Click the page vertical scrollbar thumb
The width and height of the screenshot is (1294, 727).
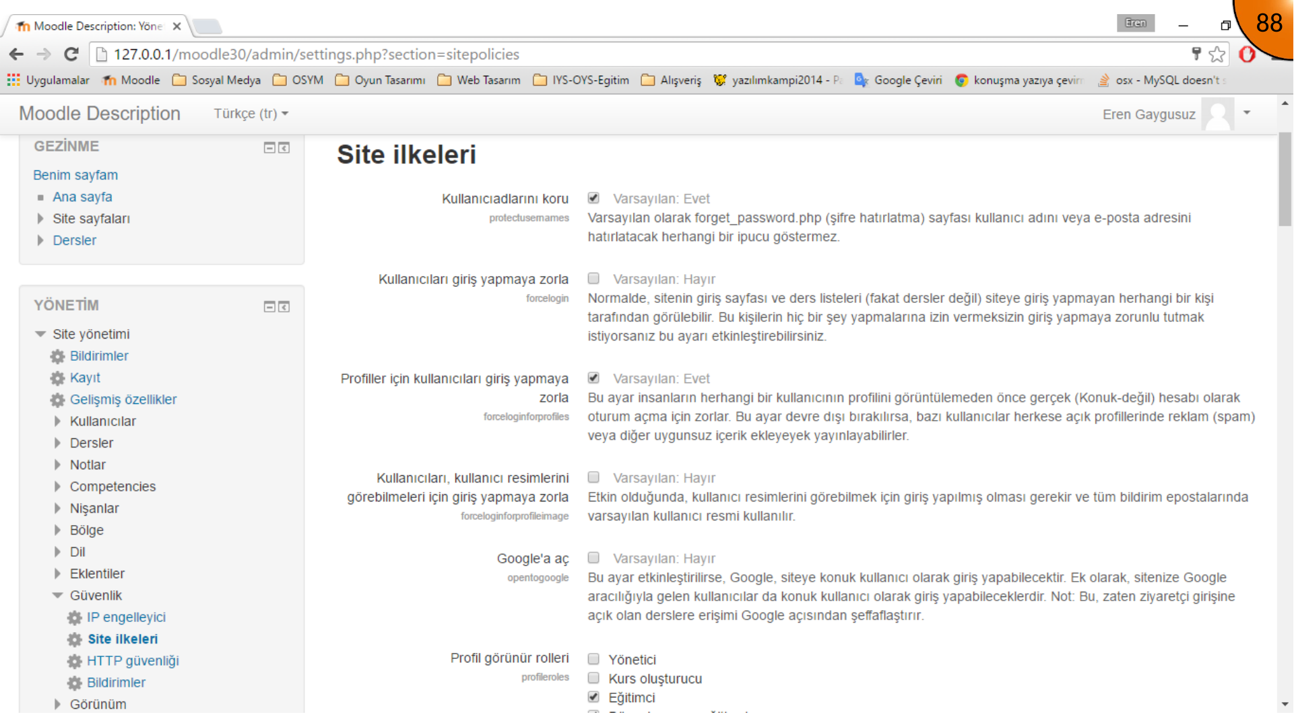click(1285, 179)
